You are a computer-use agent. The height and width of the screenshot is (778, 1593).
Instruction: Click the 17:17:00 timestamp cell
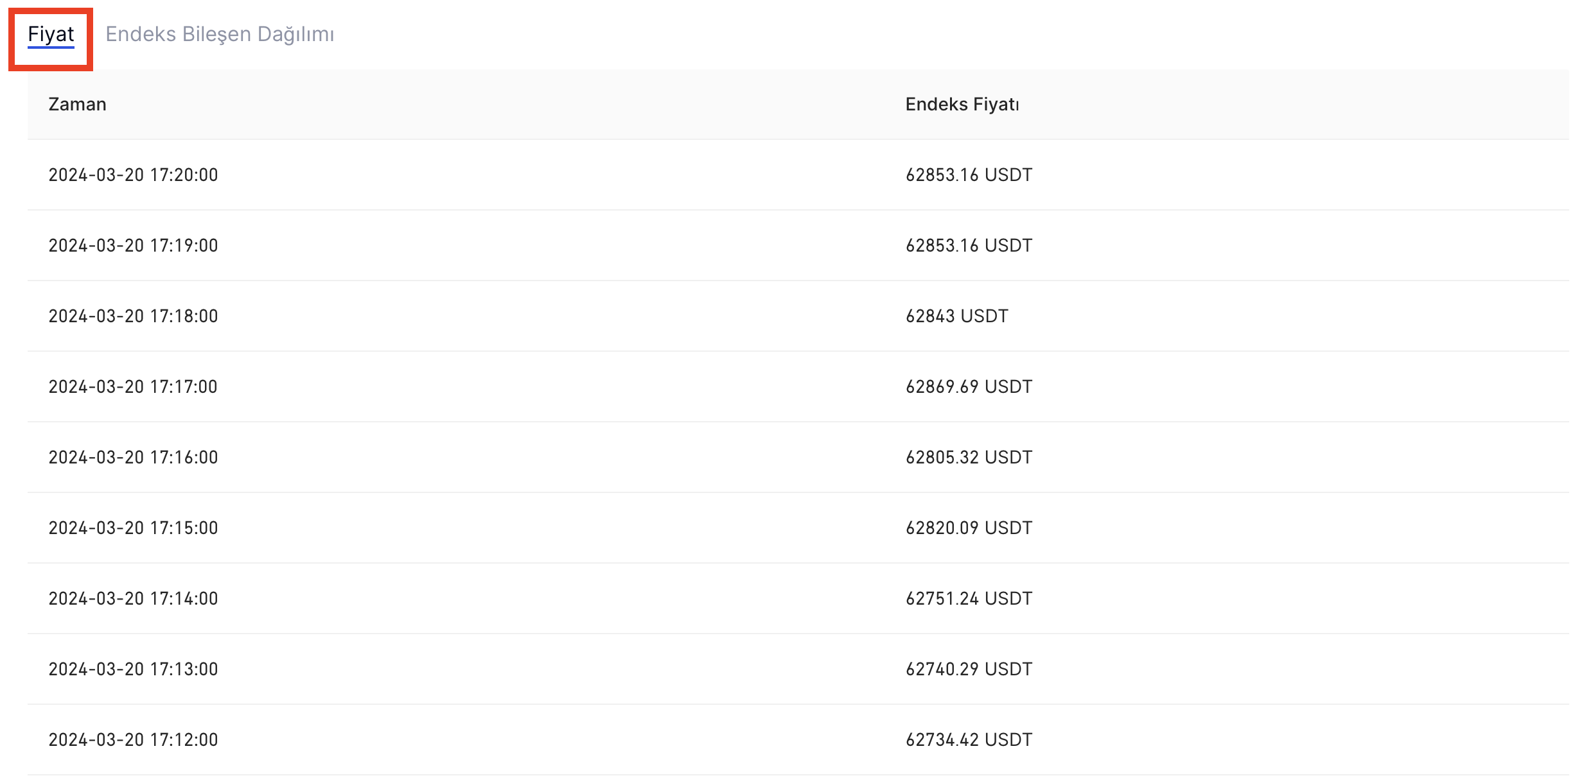click(x=133, y=387)
